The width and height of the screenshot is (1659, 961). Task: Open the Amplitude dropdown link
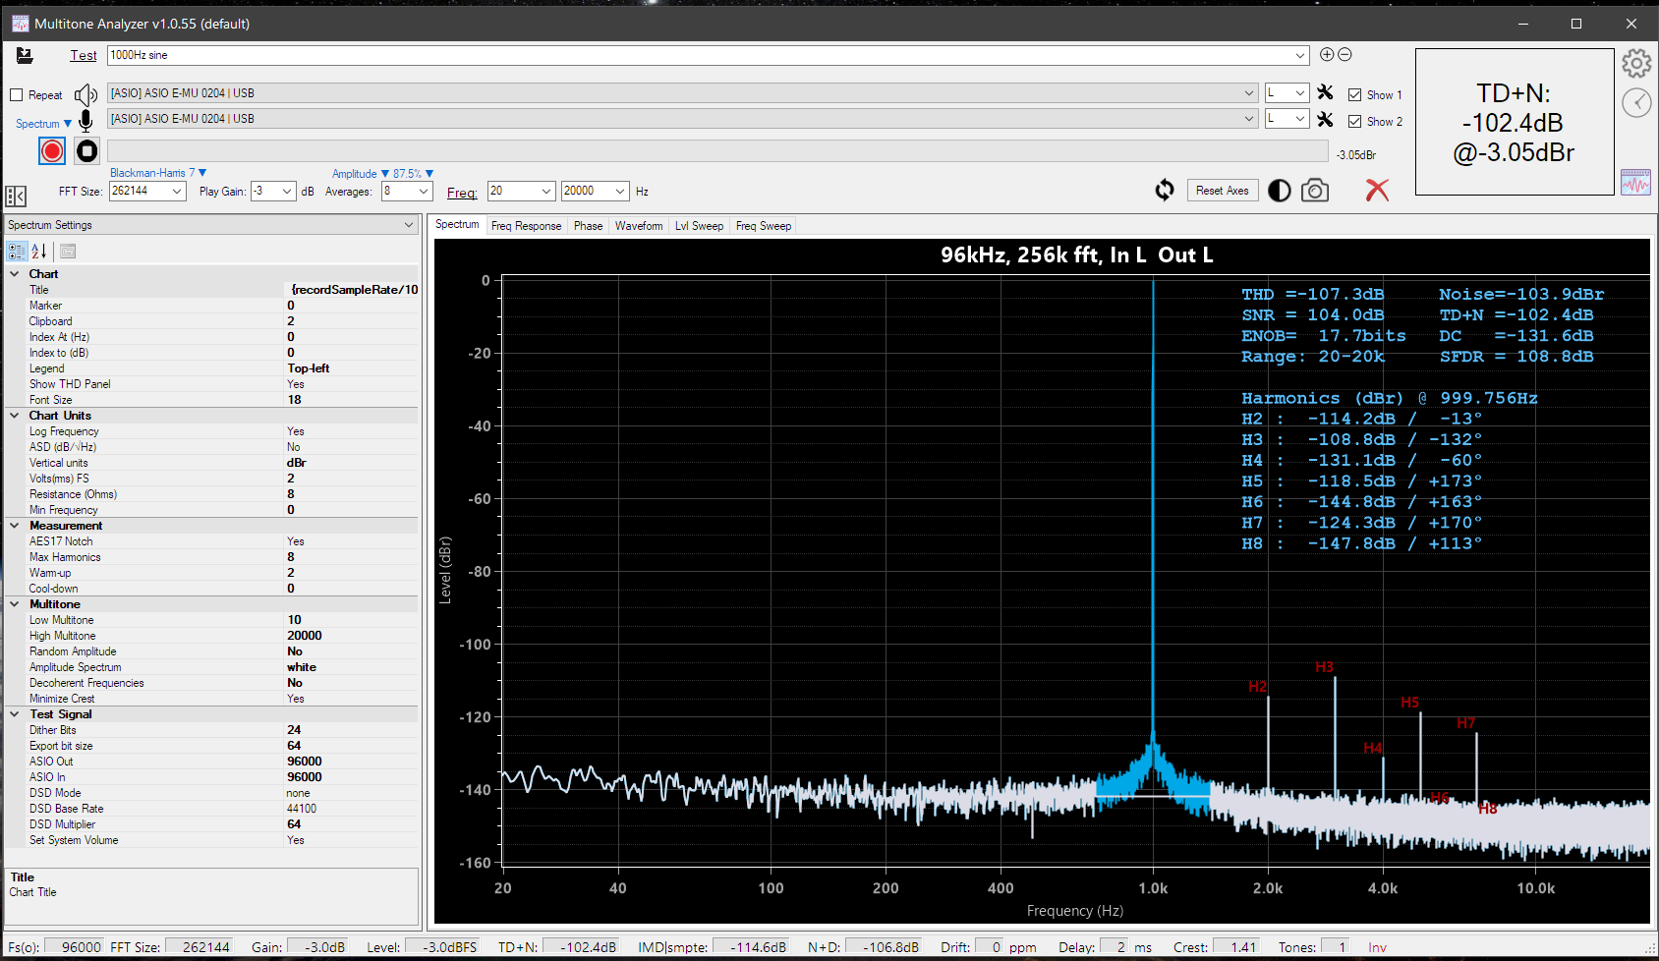(x=360, y=174)
